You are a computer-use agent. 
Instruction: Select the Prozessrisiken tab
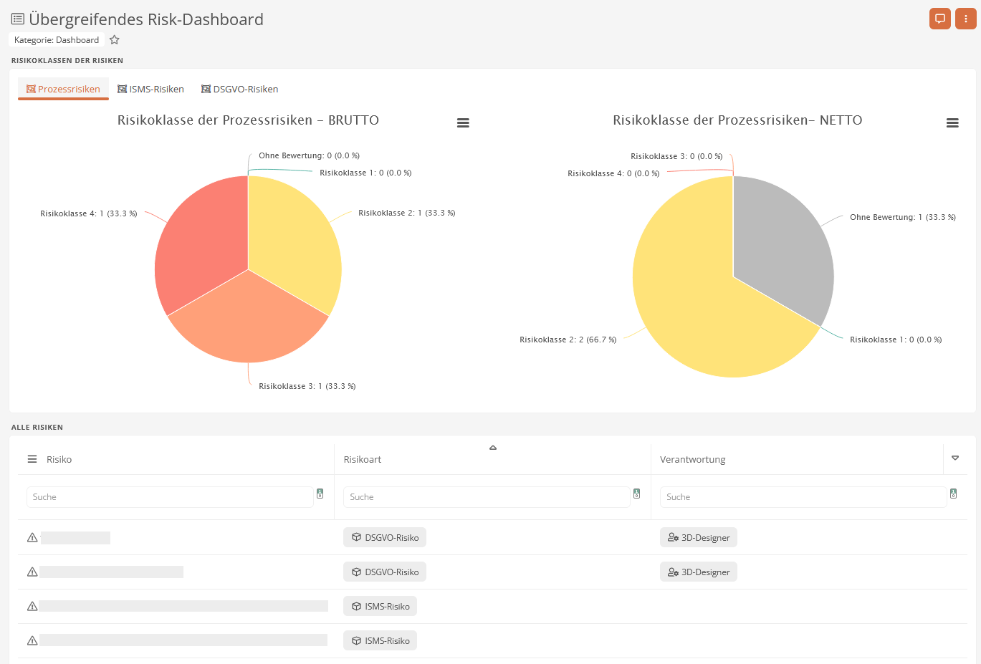63,89
